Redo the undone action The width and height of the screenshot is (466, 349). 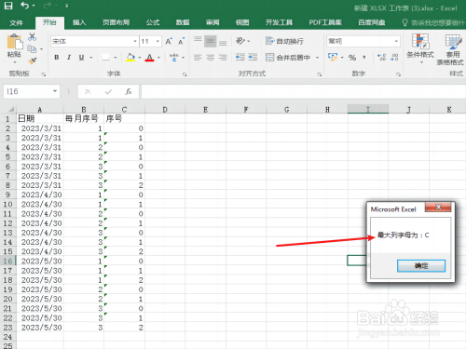48,6
